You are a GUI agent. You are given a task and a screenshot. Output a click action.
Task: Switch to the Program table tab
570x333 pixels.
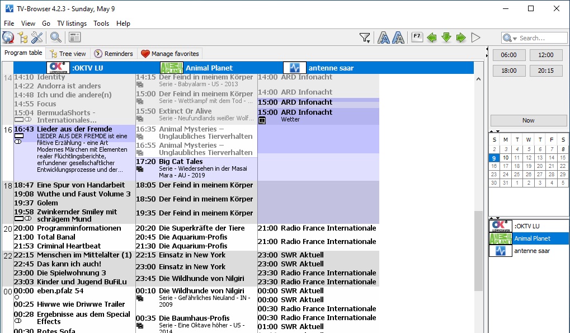[23, 53]
